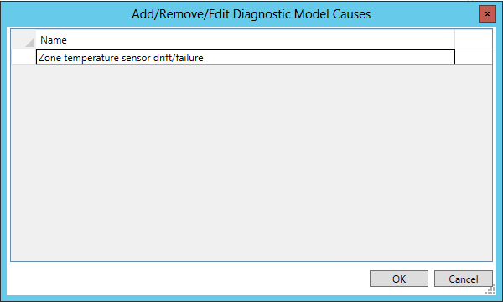Close the Diagnostic Model Causes dialog
Image resolution: width=503 pixels, height=302 pixels.
pyautogui.click(x=487, y=13)
